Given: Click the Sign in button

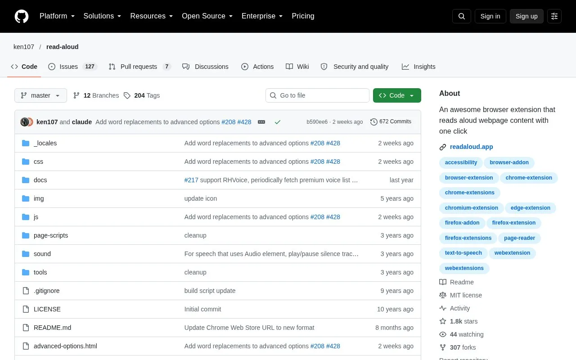Looking at the screenshot, I should pos(490,16).
